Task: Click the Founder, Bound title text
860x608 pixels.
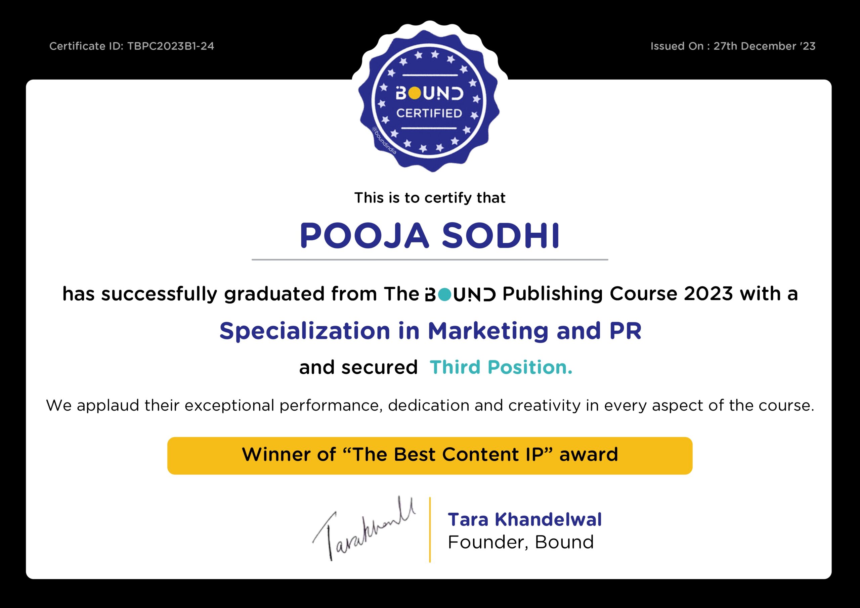Action: (521, 542)
